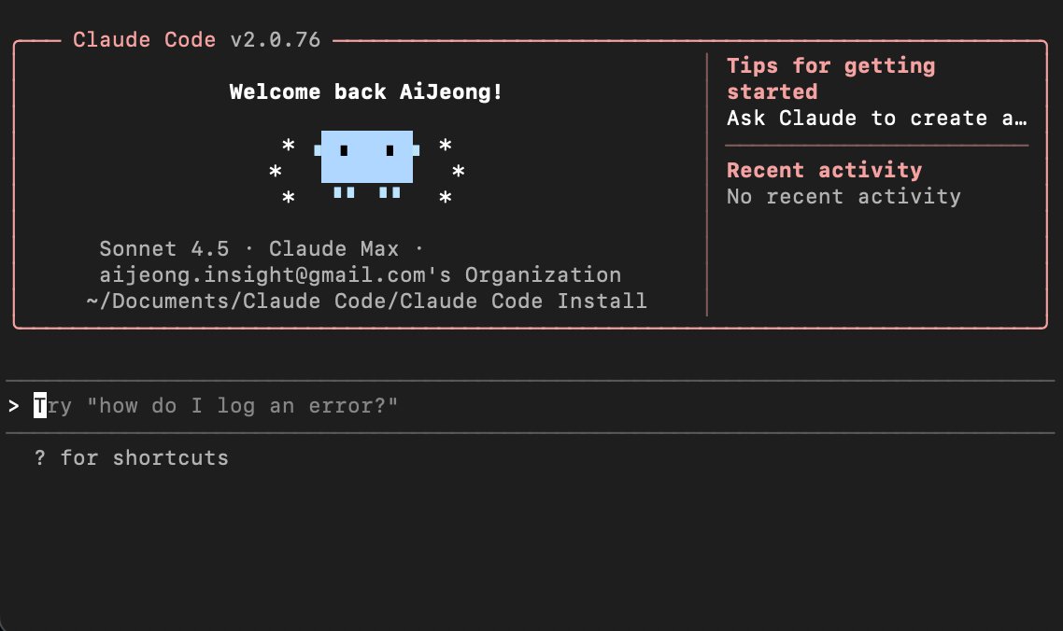This screenshot has height=631, width=1063.
Task: Select the "Recent activity" heading
Action: tap(824, 170)
